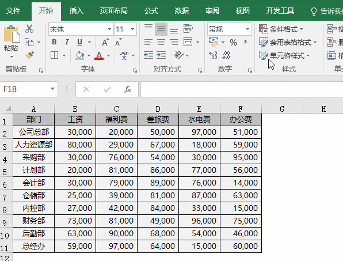343x261 pixels.
Task: Expand the 粘贴 paste options arrow
Action: pyautogui.click(x=12, y=56)
